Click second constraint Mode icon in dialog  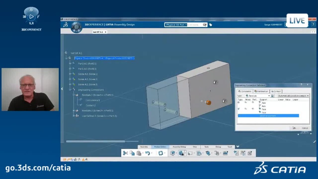245,109
